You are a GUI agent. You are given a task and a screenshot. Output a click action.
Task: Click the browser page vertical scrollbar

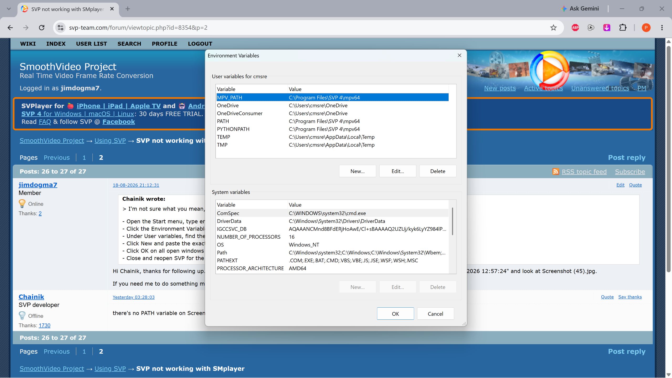669,159
